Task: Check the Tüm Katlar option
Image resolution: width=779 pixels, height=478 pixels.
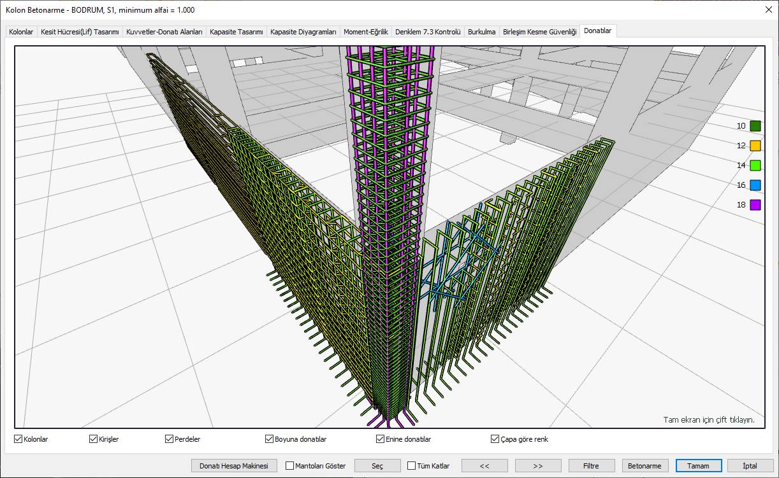Action: click(411, 466)
